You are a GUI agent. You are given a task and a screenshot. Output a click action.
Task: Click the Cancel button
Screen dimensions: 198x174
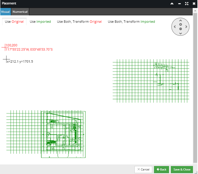pos(143,170)
